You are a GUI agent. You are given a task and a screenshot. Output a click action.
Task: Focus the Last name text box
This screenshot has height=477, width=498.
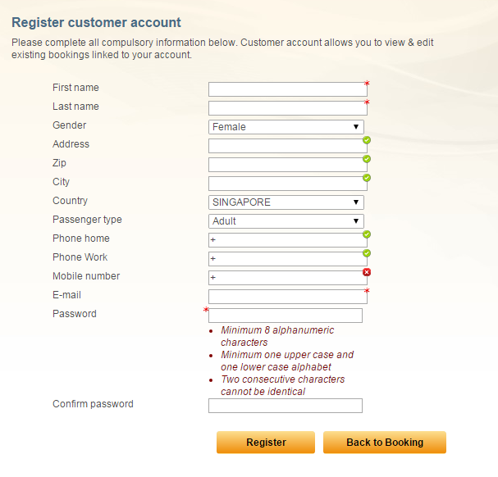point(287,108)
